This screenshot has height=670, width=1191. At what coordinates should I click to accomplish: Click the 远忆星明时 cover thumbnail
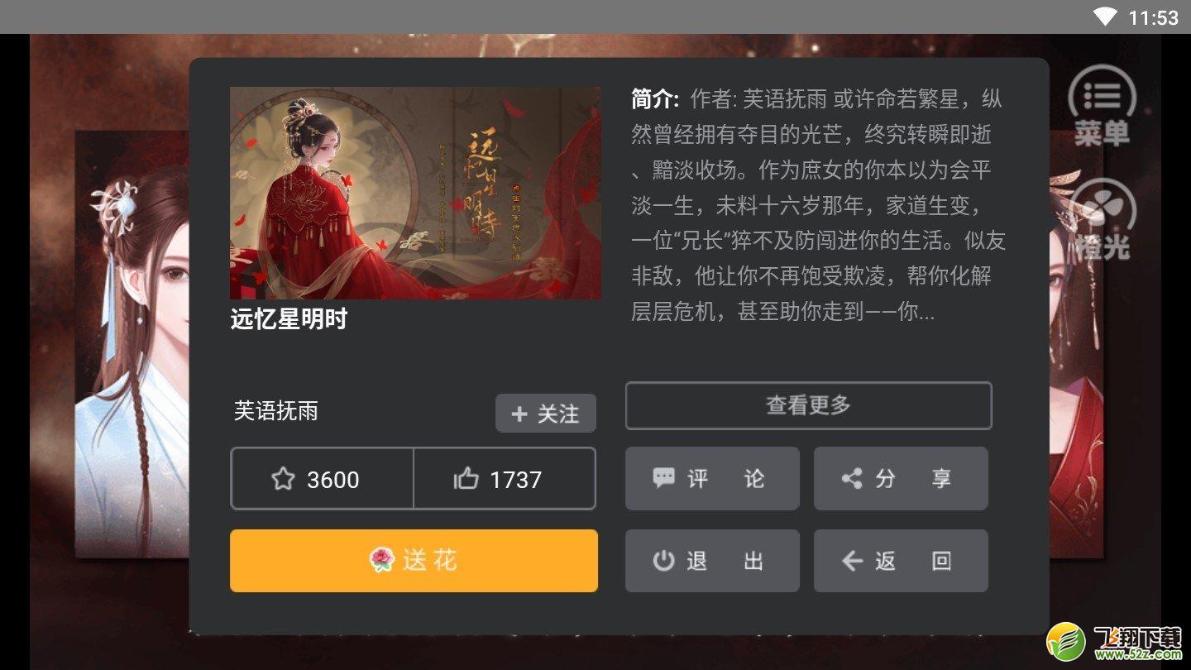point(415,193)
